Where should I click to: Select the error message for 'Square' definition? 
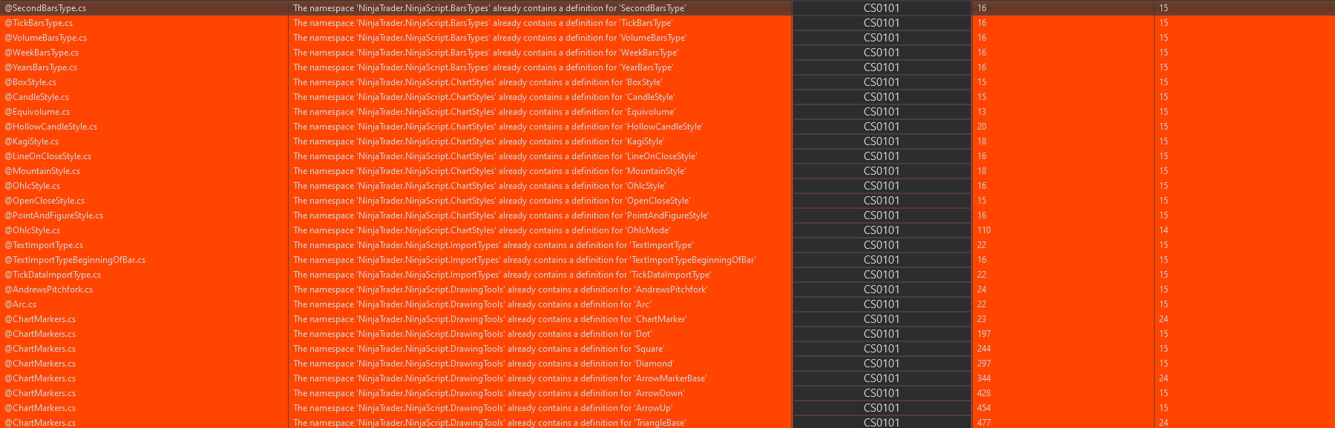point(479,349)
